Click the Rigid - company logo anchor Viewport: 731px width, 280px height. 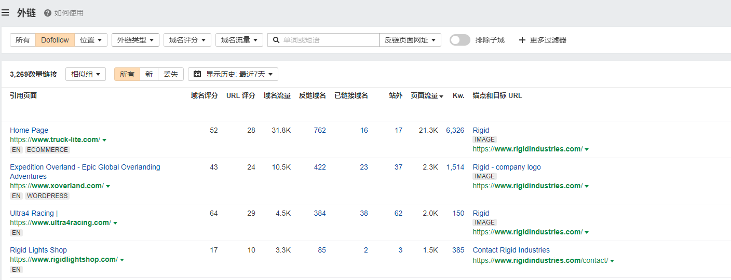(507, 167)
